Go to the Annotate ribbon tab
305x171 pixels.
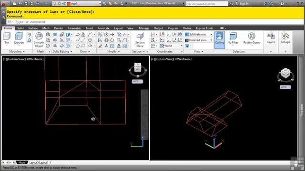click(x=103, y=28)
